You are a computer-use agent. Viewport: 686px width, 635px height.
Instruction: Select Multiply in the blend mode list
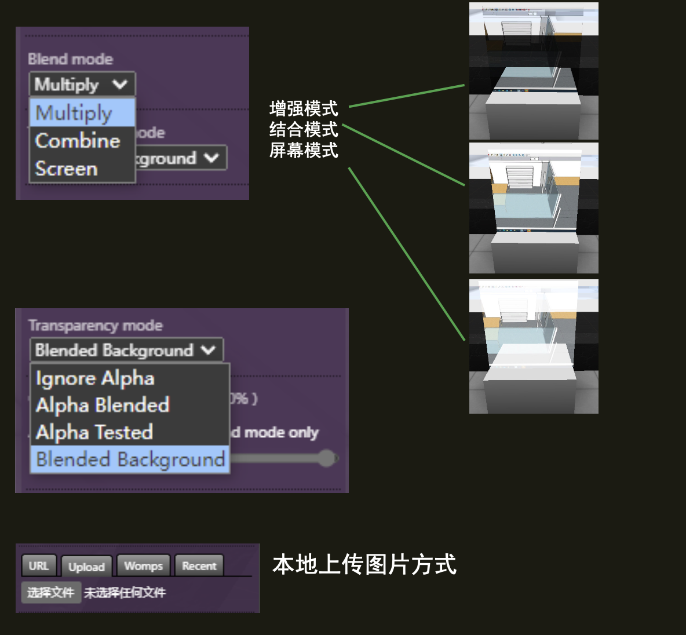[x=82, y=112]
